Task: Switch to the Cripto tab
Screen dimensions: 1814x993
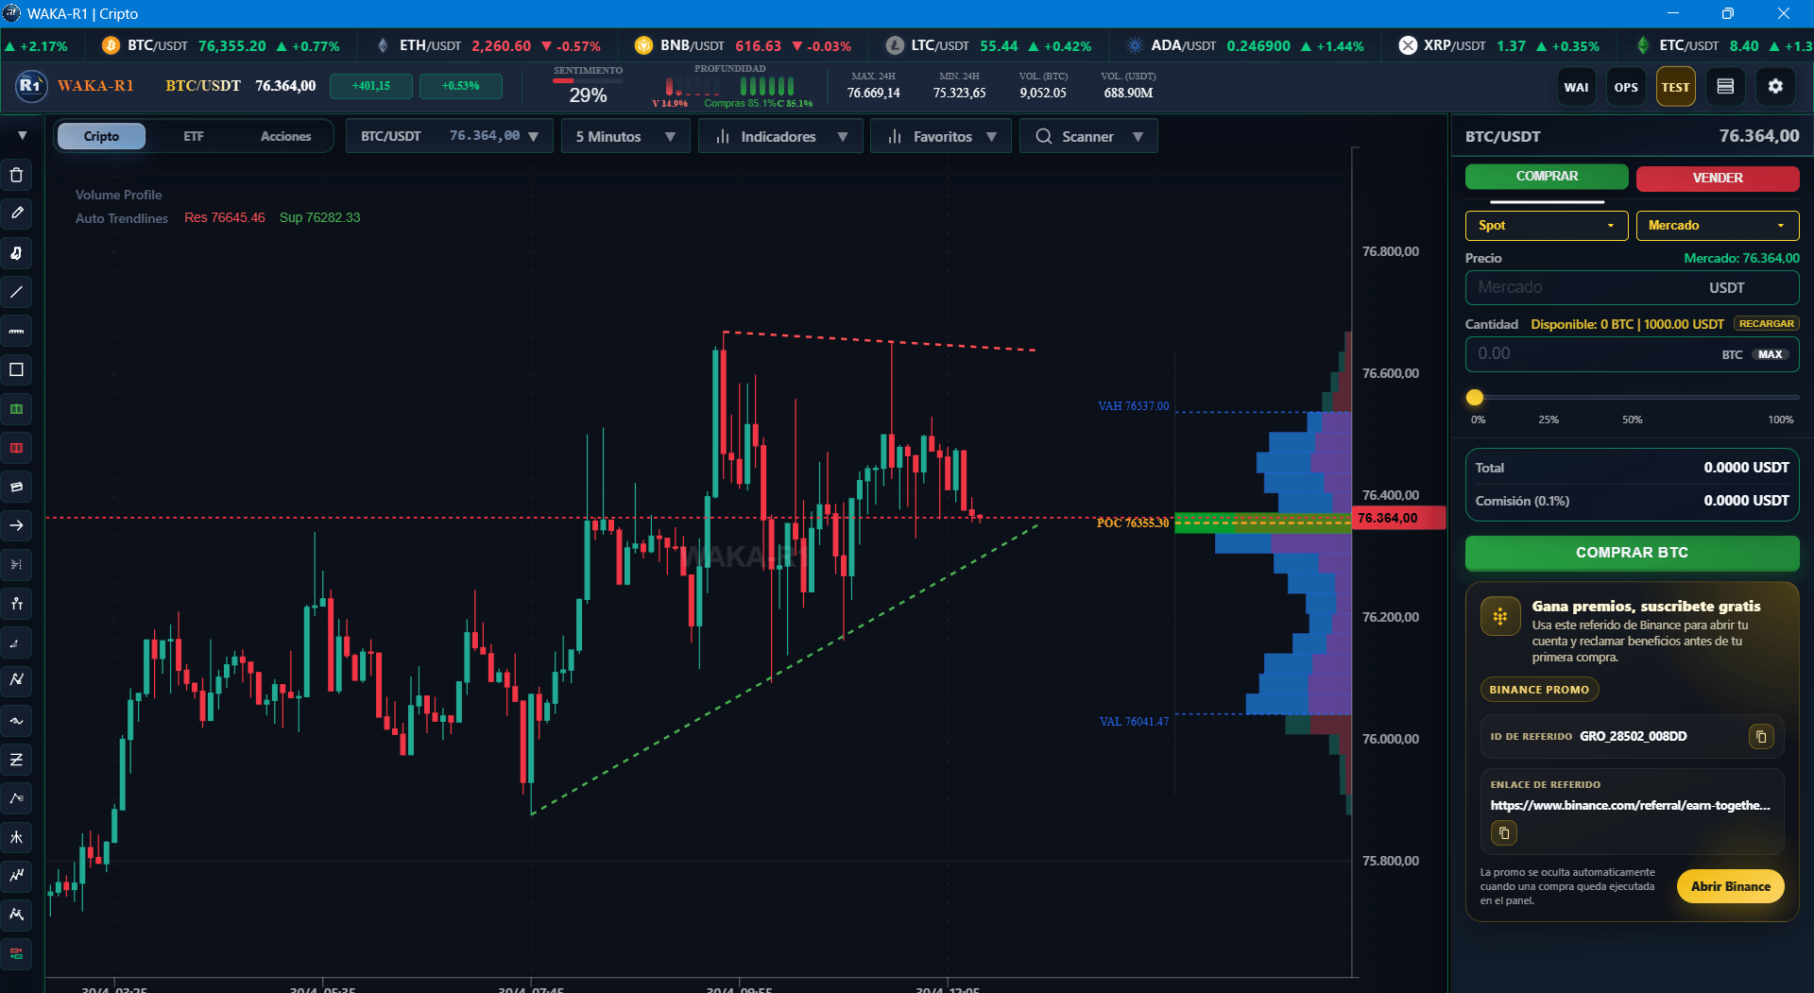Action: (101, 136)
